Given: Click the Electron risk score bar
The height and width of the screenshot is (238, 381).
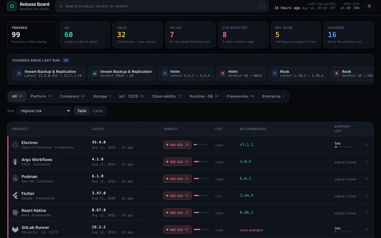Looking at the screenshot, I should (201, 145).
